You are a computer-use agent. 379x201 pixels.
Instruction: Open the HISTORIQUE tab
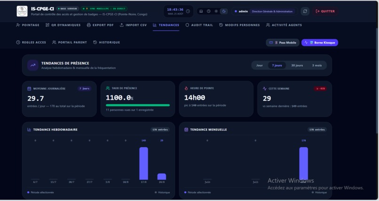107,42
